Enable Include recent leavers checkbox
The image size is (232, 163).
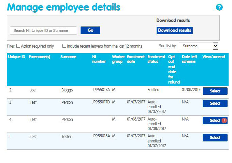click(64, 46)
